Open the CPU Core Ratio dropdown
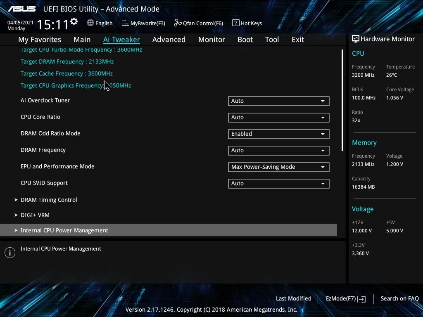Viewport: 423px width, 317px height. [x=279, y=118]
